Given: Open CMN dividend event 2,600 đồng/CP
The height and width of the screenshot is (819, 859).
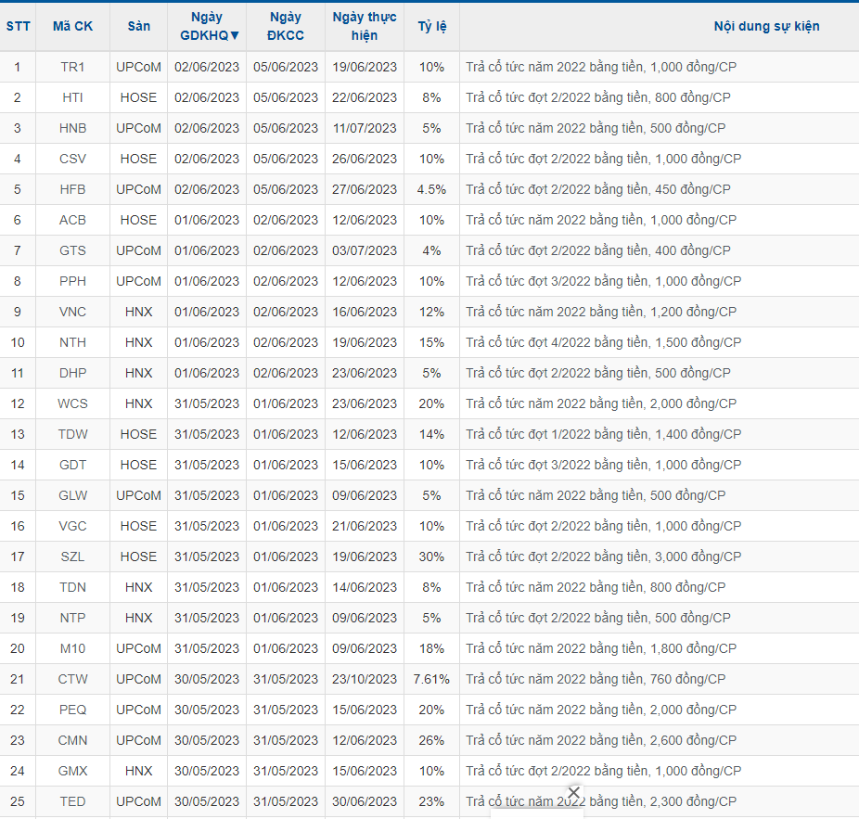Looking at the screenshot, I should (x=600, y=740).
